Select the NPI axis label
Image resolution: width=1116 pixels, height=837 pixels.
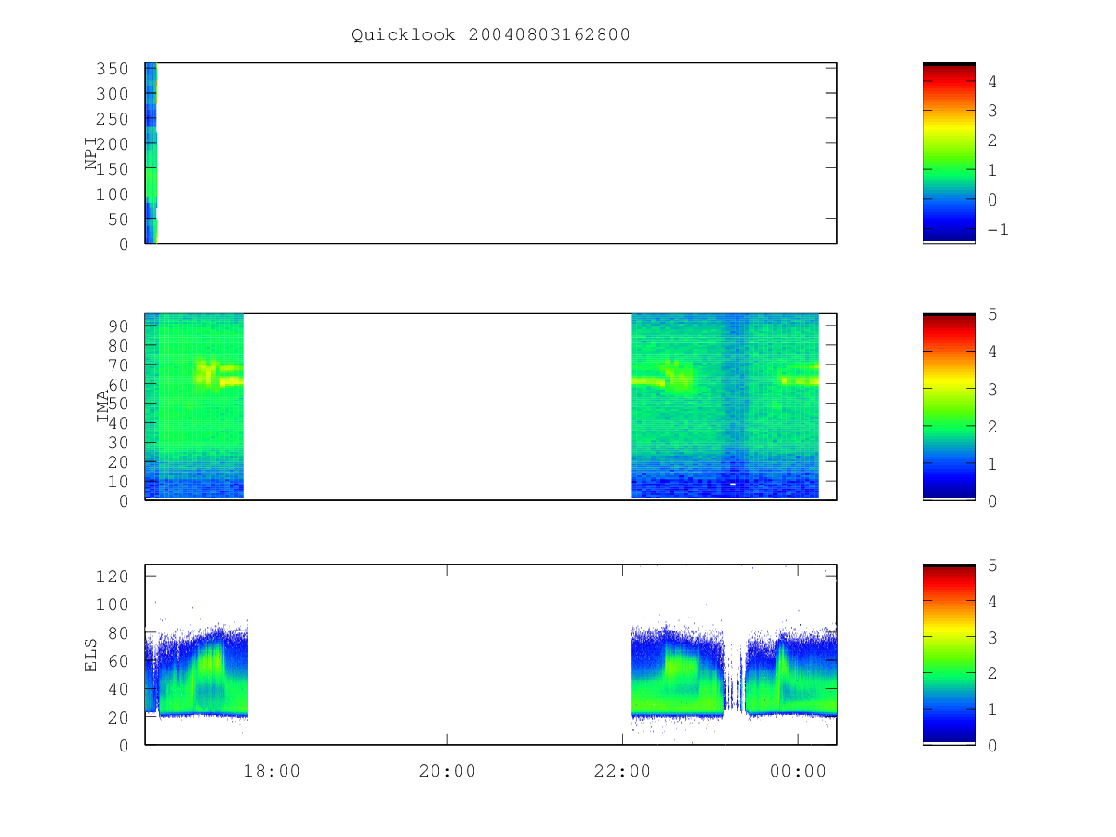pos(91,153)
